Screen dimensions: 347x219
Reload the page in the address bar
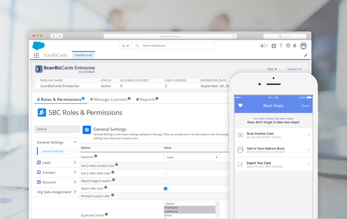click(x=233, y=36)
